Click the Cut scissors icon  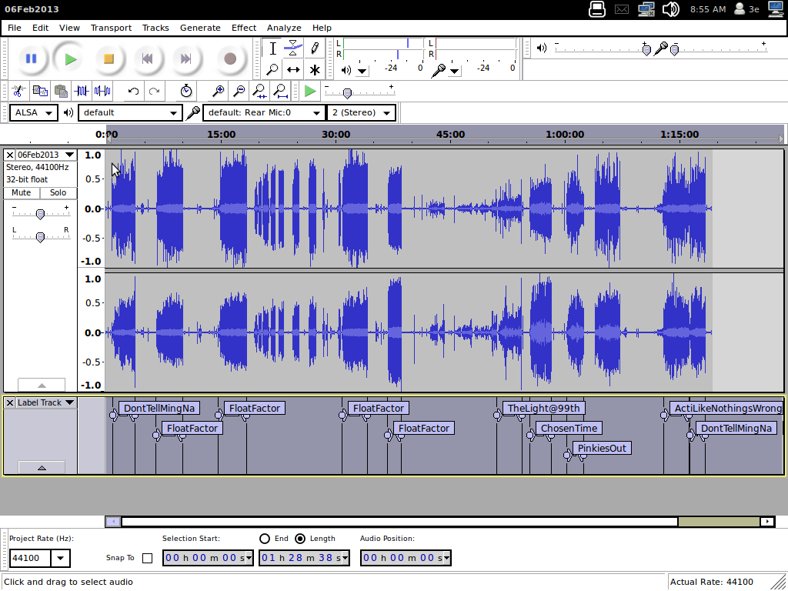click(x=19, y=91)
